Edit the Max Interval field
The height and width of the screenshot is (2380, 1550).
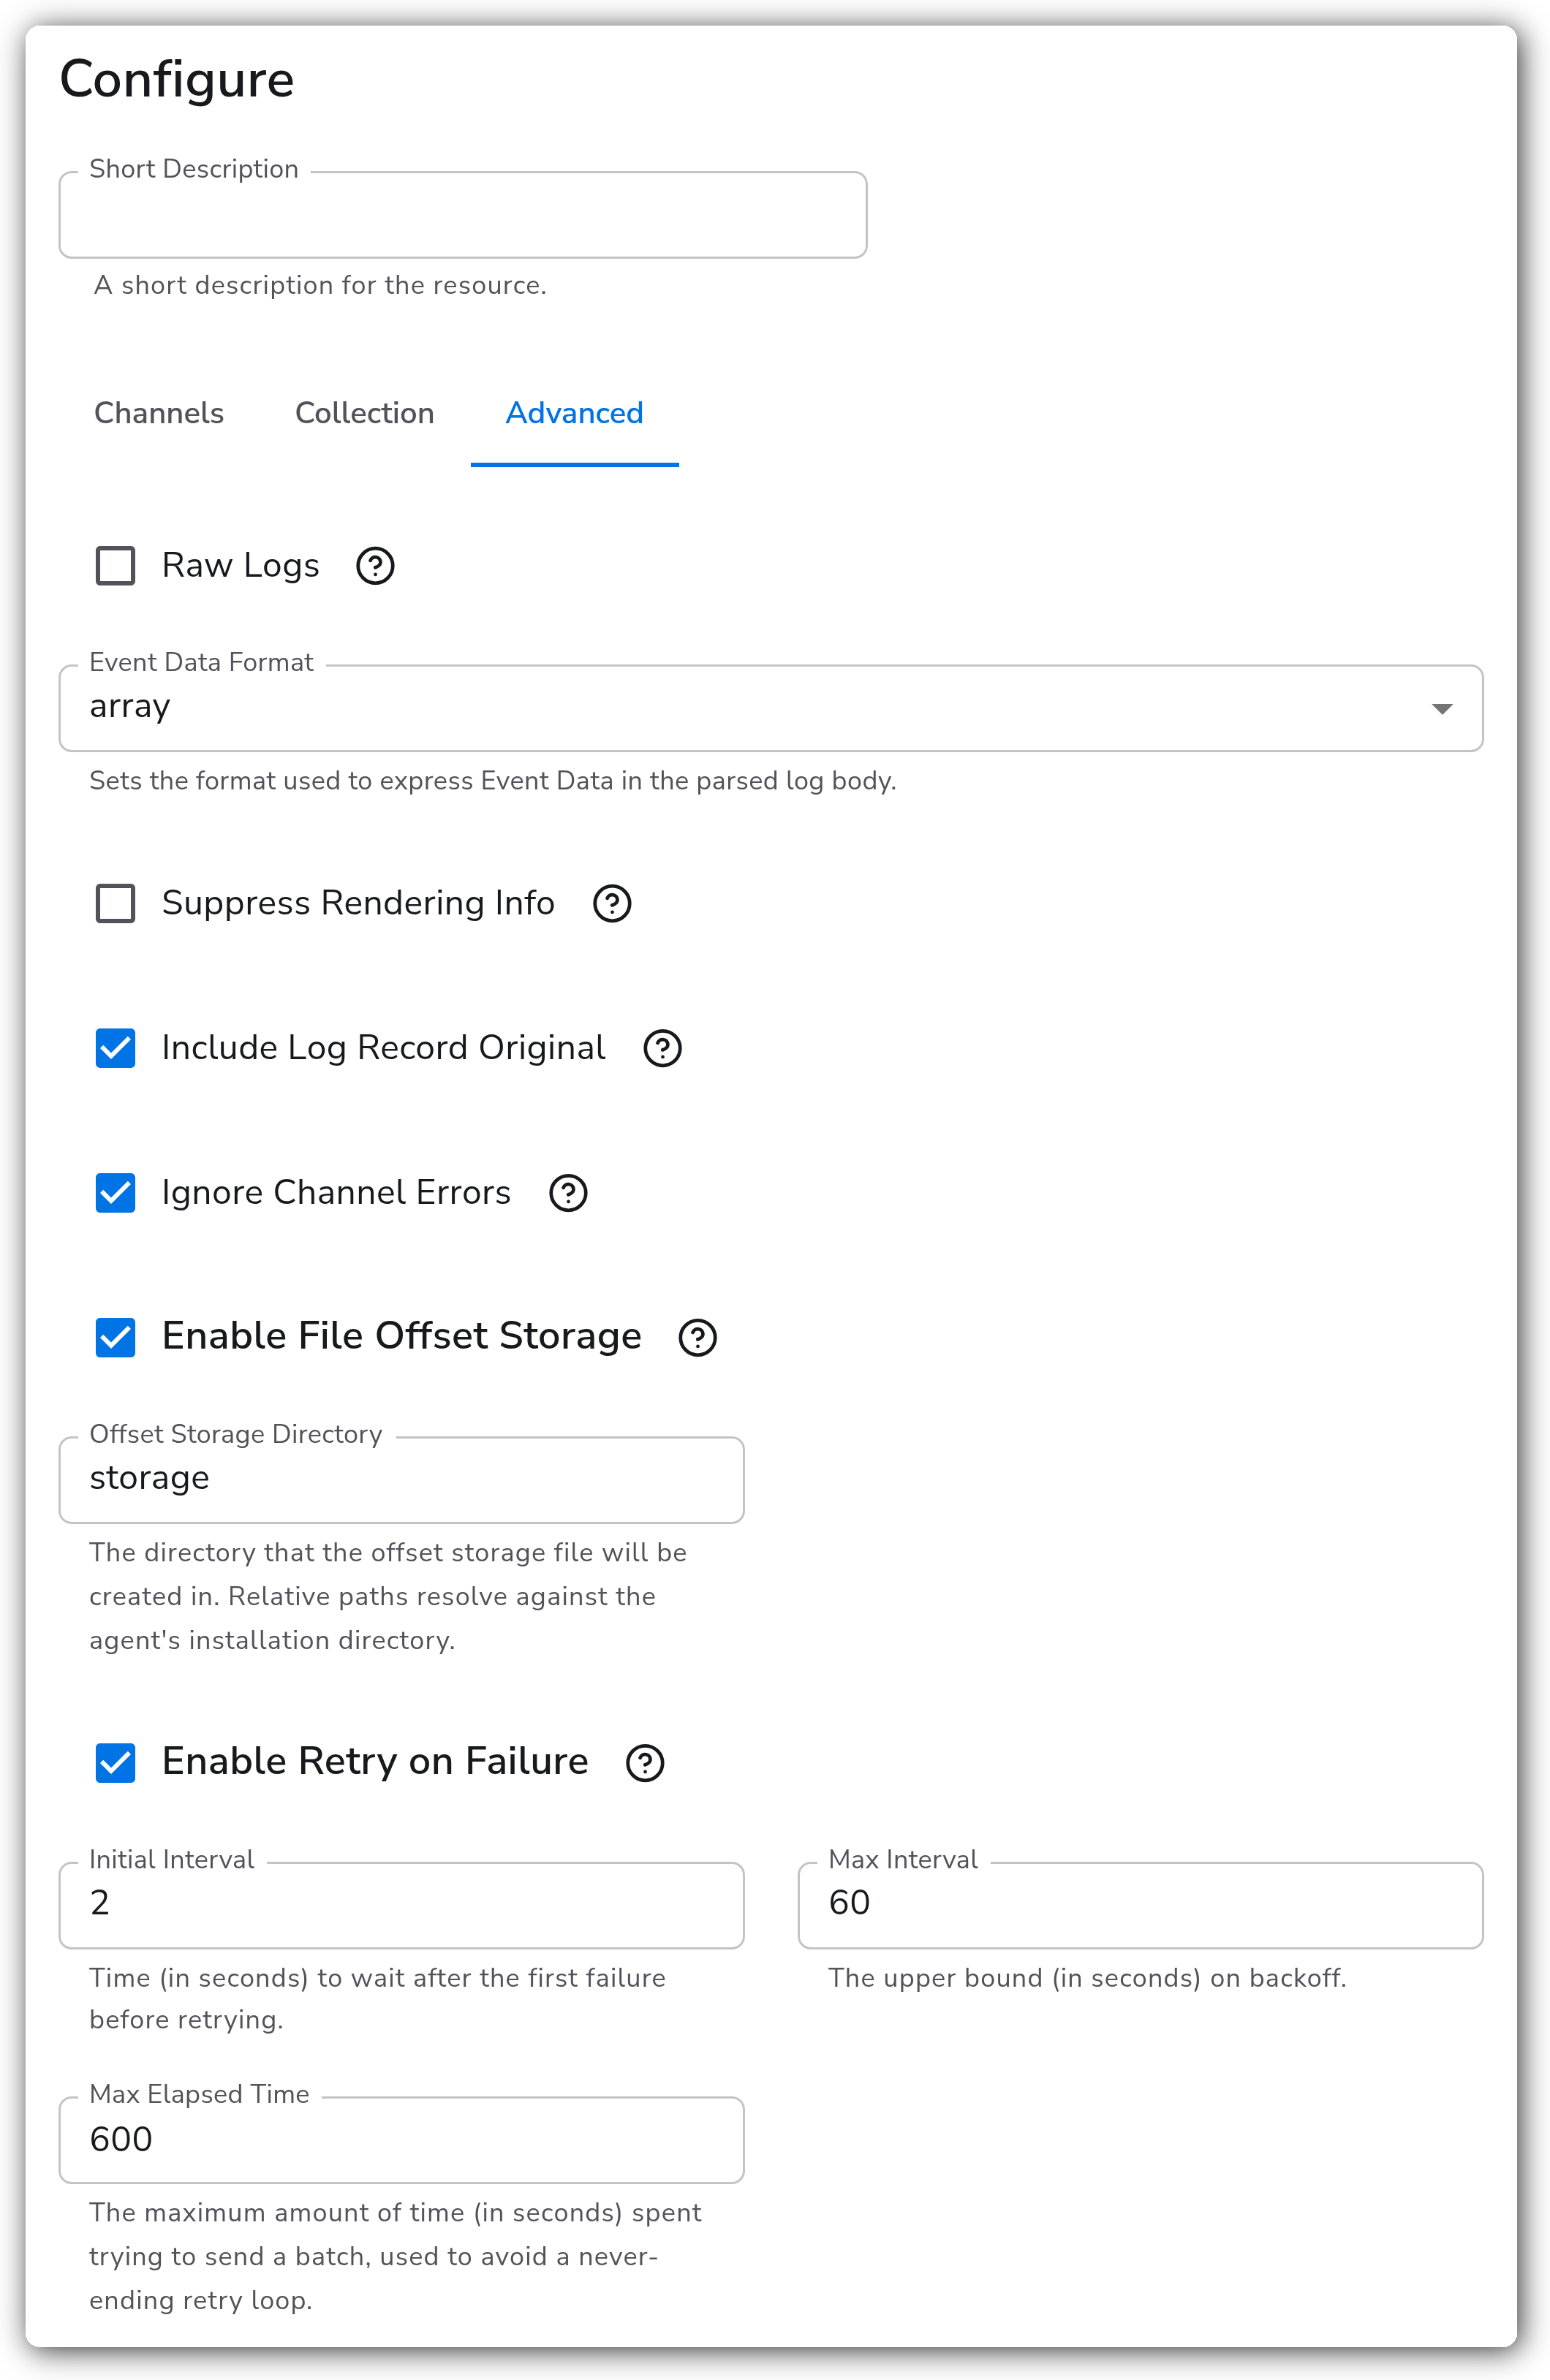tap(1140, 1905)
